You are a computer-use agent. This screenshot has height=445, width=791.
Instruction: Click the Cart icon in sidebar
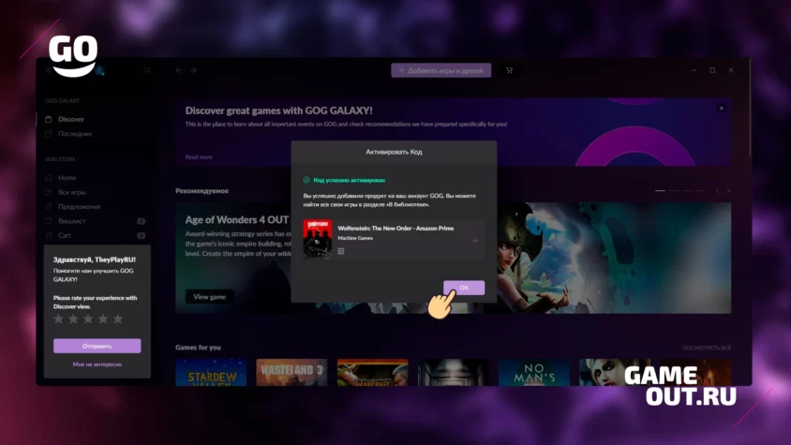(49, 236)
